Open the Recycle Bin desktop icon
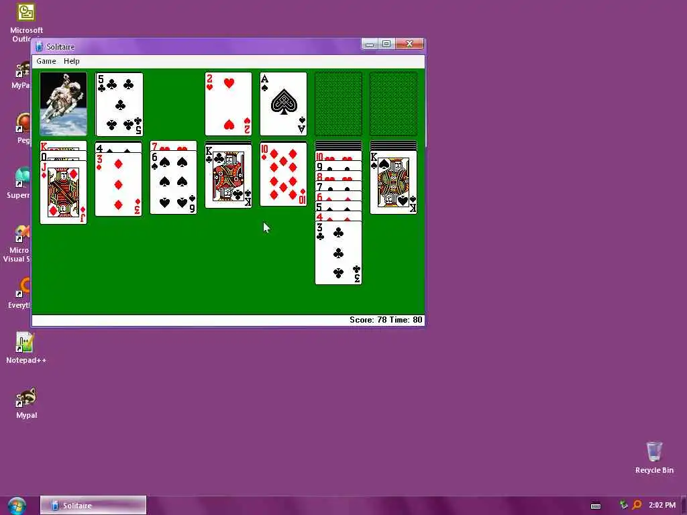 click(x=654, y=457)
